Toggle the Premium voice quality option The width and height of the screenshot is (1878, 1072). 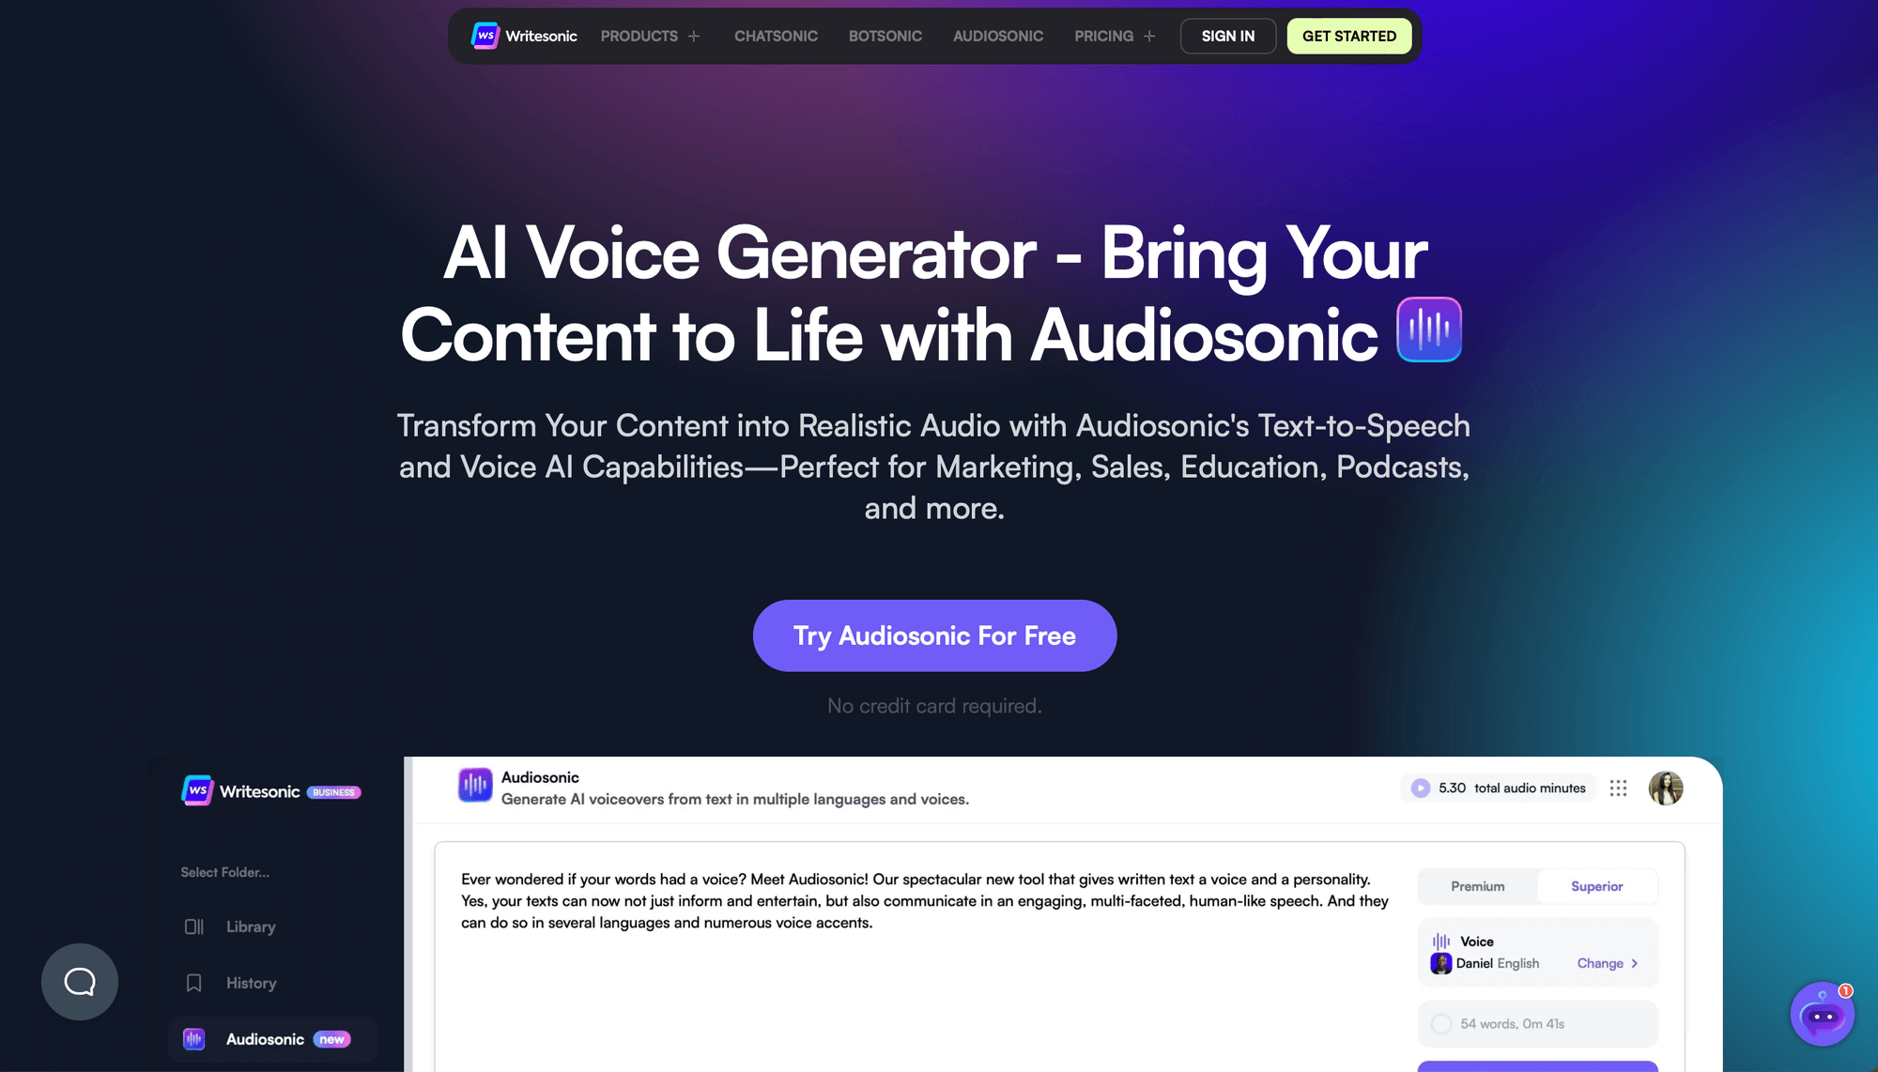coord(1475,886)
